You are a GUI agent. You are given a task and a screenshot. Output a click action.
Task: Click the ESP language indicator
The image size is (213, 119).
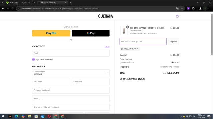(x=194, y=116)
